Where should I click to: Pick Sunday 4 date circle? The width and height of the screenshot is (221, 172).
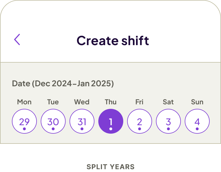pyautogui.click(x=197, y=122)
